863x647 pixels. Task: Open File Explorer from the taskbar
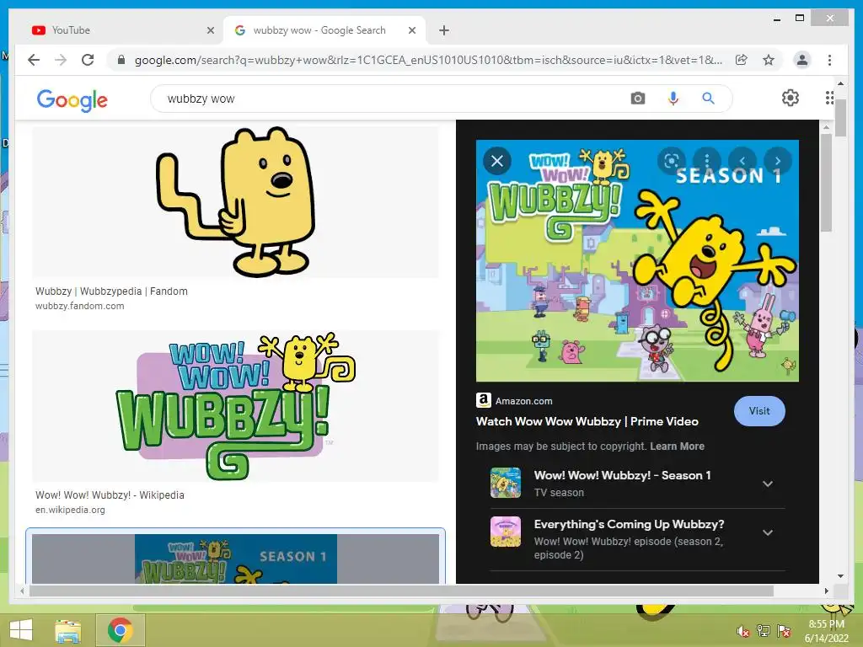click(x=67, y=630)
